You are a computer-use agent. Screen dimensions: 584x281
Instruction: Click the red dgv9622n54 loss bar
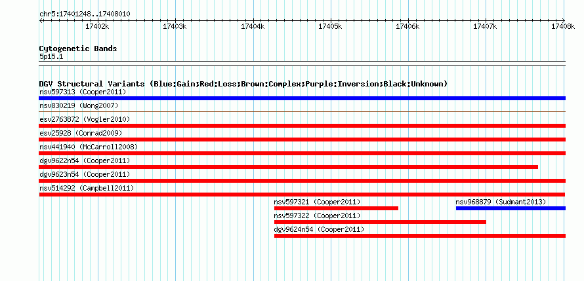[288, 167]
